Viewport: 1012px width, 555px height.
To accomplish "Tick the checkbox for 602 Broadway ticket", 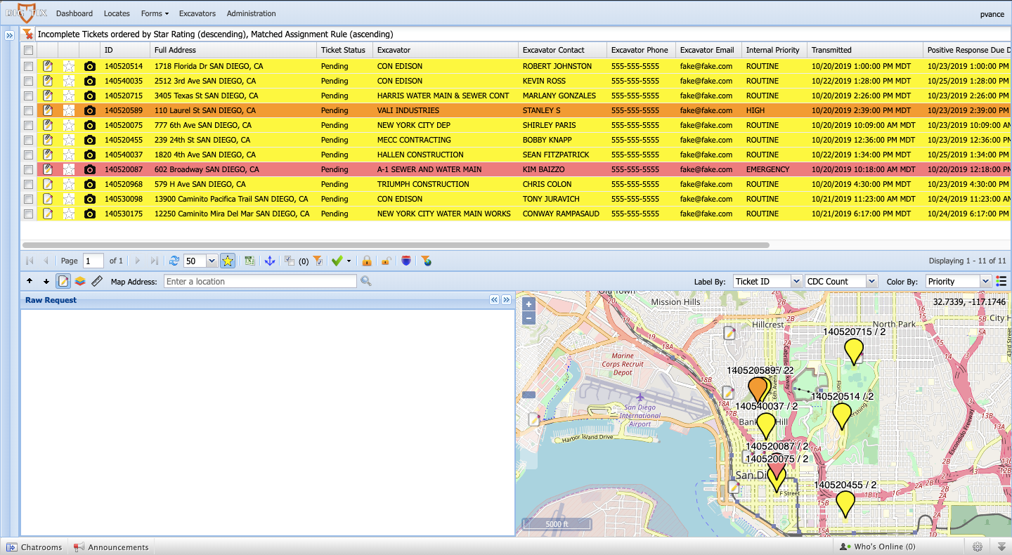I will [x=29, y=169].
